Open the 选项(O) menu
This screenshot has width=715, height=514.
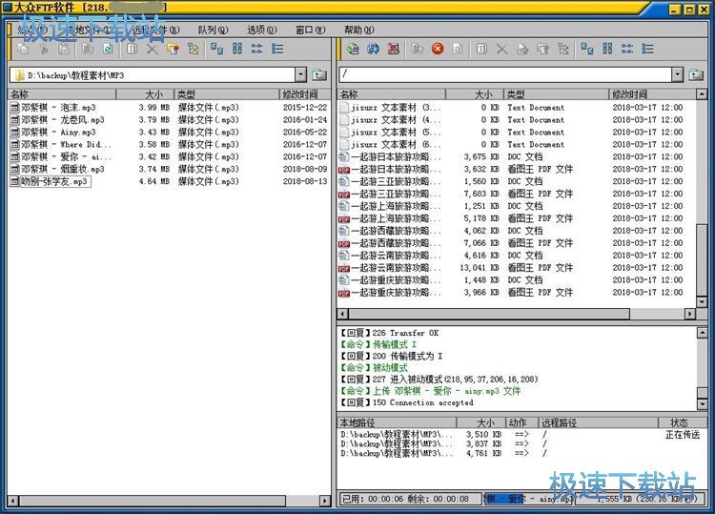coord(262,30)
